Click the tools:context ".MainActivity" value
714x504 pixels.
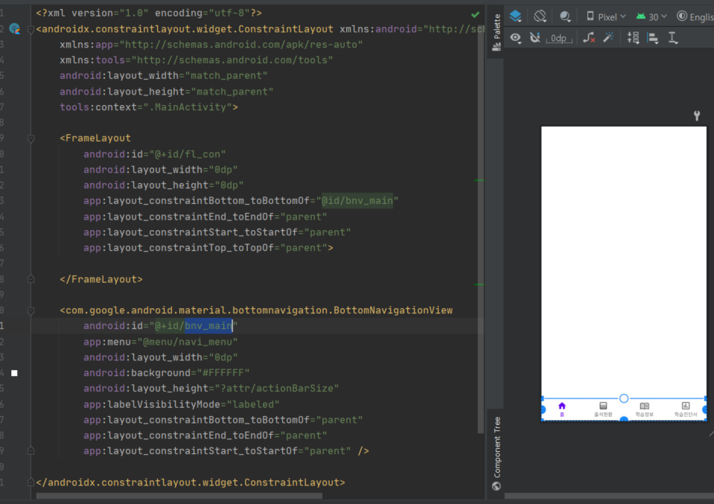point(188,107)
